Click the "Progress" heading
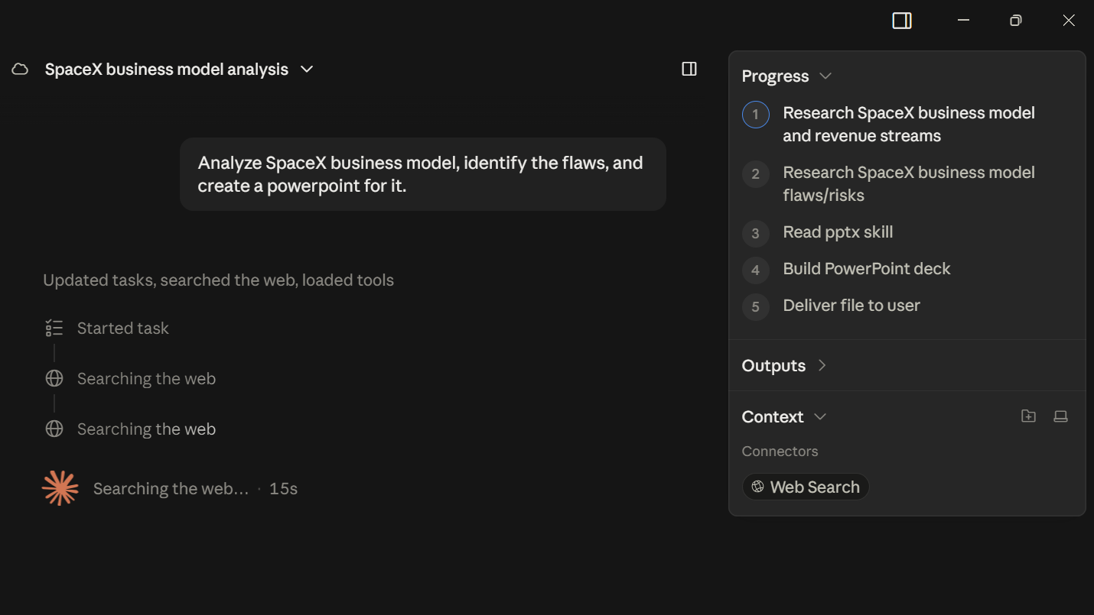This screenshot has width=1094, height=615. coord(775,76)
